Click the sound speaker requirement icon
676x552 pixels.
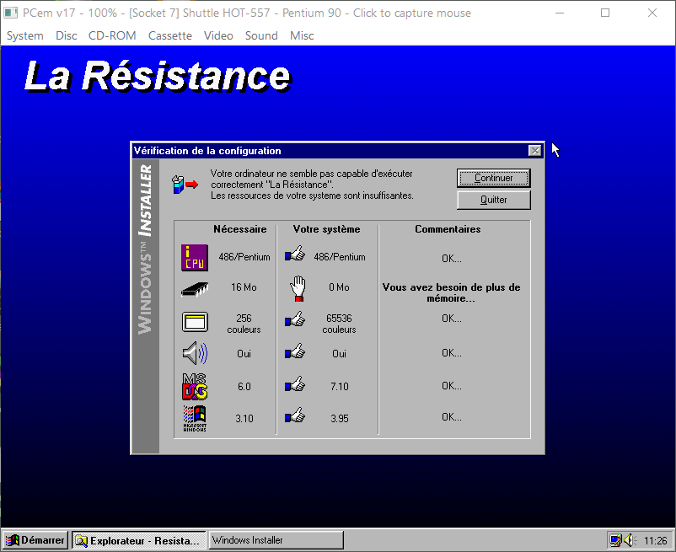[194, 354]
